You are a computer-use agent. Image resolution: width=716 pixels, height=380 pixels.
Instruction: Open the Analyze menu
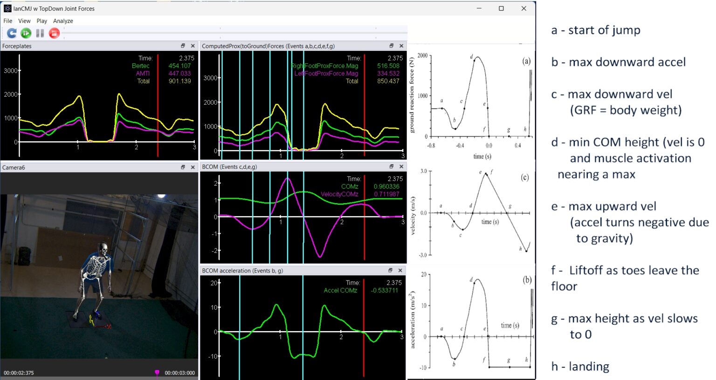coord(63,21)
